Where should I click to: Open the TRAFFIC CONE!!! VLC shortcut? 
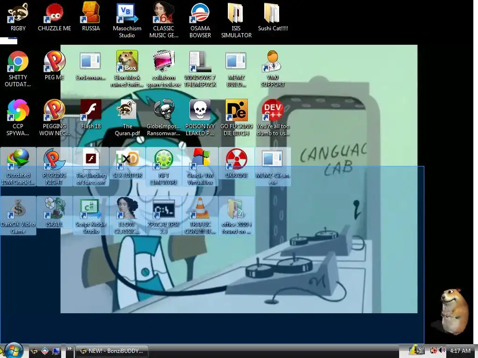[x=200, y=216]
